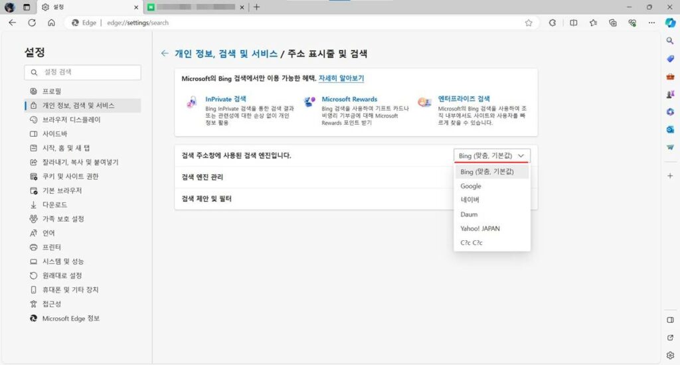Open the sidebar Microsoft 365 icon
This screenshot has height=365, width=680.
670,112
